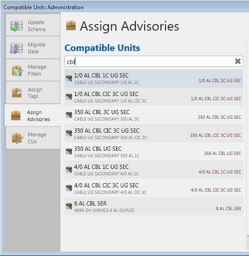Switch to the Manage CUs tab
This screenshot has height=256, width=249.
(x=33, y=138)
